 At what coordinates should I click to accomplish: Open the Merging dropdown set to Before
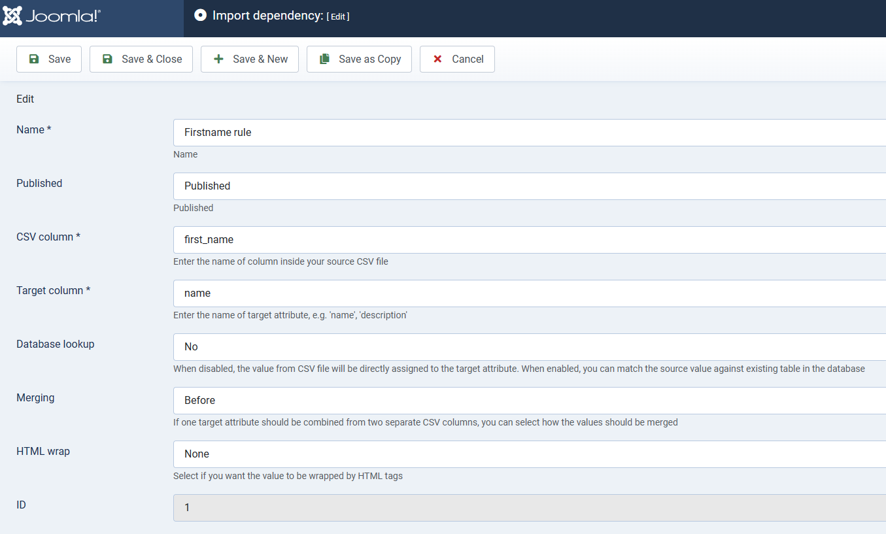tap(530, 401)
